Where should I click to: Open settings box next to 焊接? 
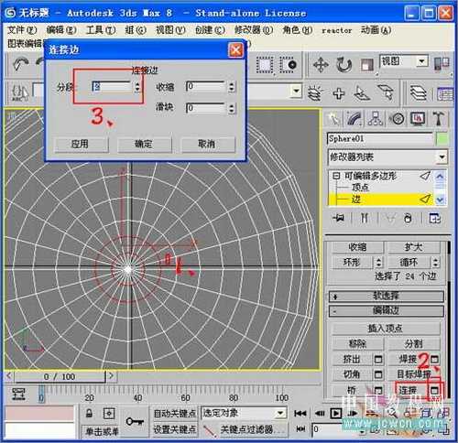[x=435, y=360]
